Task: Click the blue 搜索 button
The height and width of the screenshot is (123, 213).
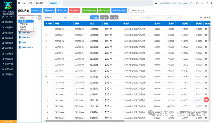Action: 95,17
